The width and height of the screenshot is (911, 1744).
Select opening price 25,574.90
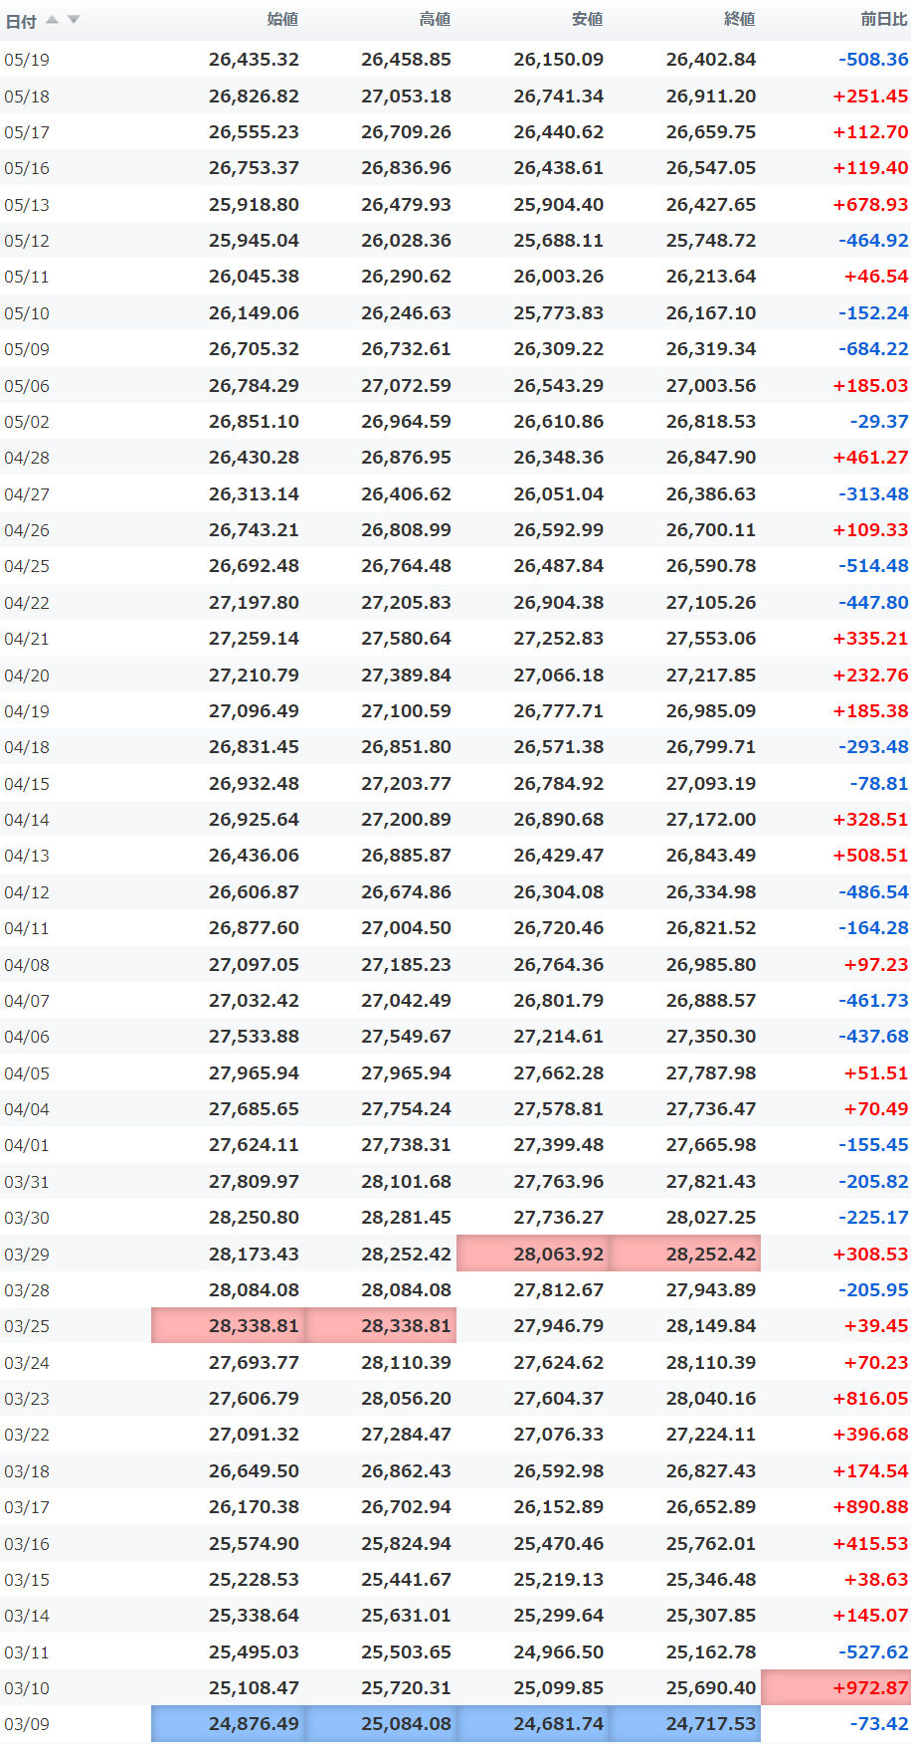(x=254, y=1544)
